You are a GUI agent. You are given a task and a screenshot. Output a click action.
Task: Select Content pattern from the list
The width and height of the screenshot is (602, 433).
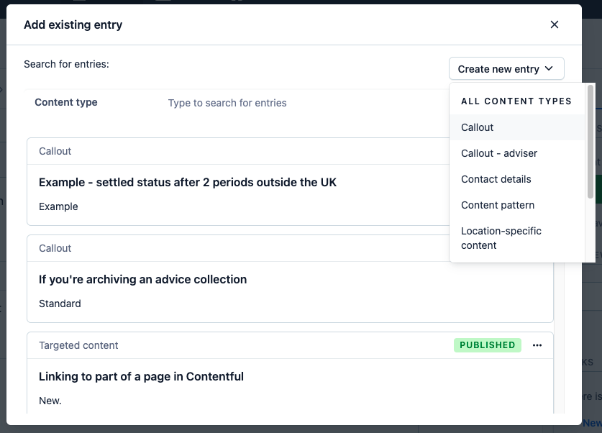coord(498,205)
